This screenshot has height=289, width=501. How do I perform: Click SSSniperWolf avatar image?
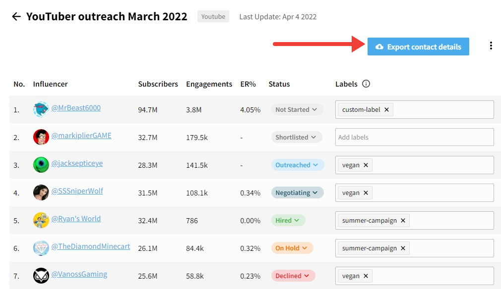tap(41, 193)
